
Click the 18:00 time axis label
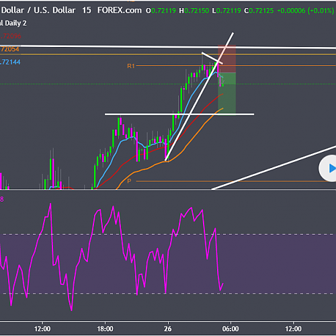[x=105, y=329]
